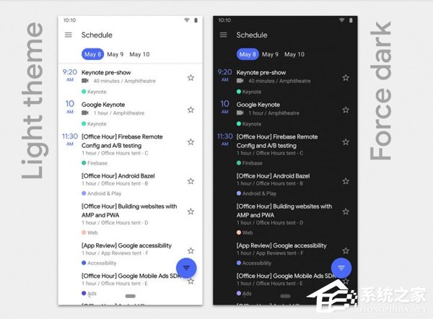Switch to May 10 in light theme
Viewport: 433px width, 319px height.
(x=139, y=54)
